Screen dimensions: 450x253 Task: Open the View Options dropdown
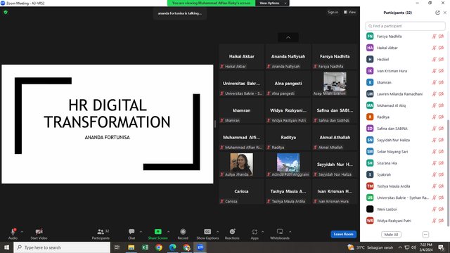pos(272,3)
